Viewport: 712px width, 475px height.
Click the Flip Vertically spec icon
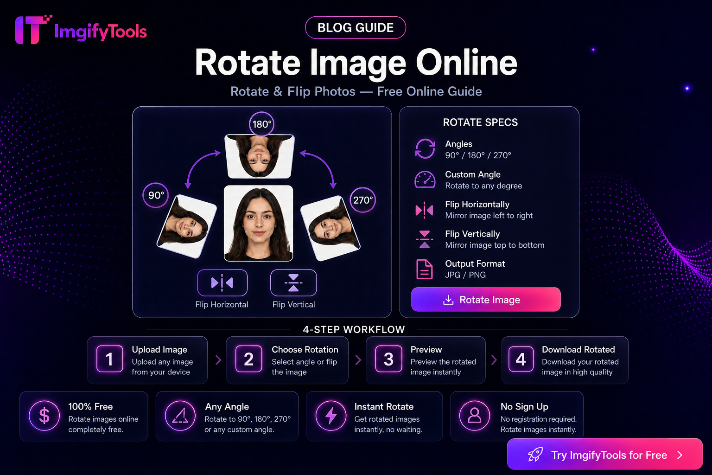tap(425, 239)
